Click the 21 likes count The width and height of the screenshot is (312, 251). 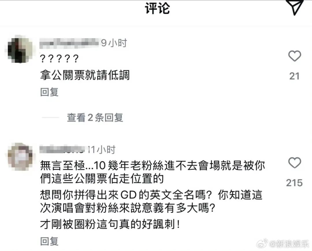pyautogui.click(x=294, y=76)
